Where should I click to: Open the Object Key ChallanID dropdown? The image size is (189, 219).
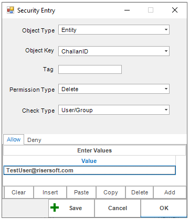coord(114,51)
